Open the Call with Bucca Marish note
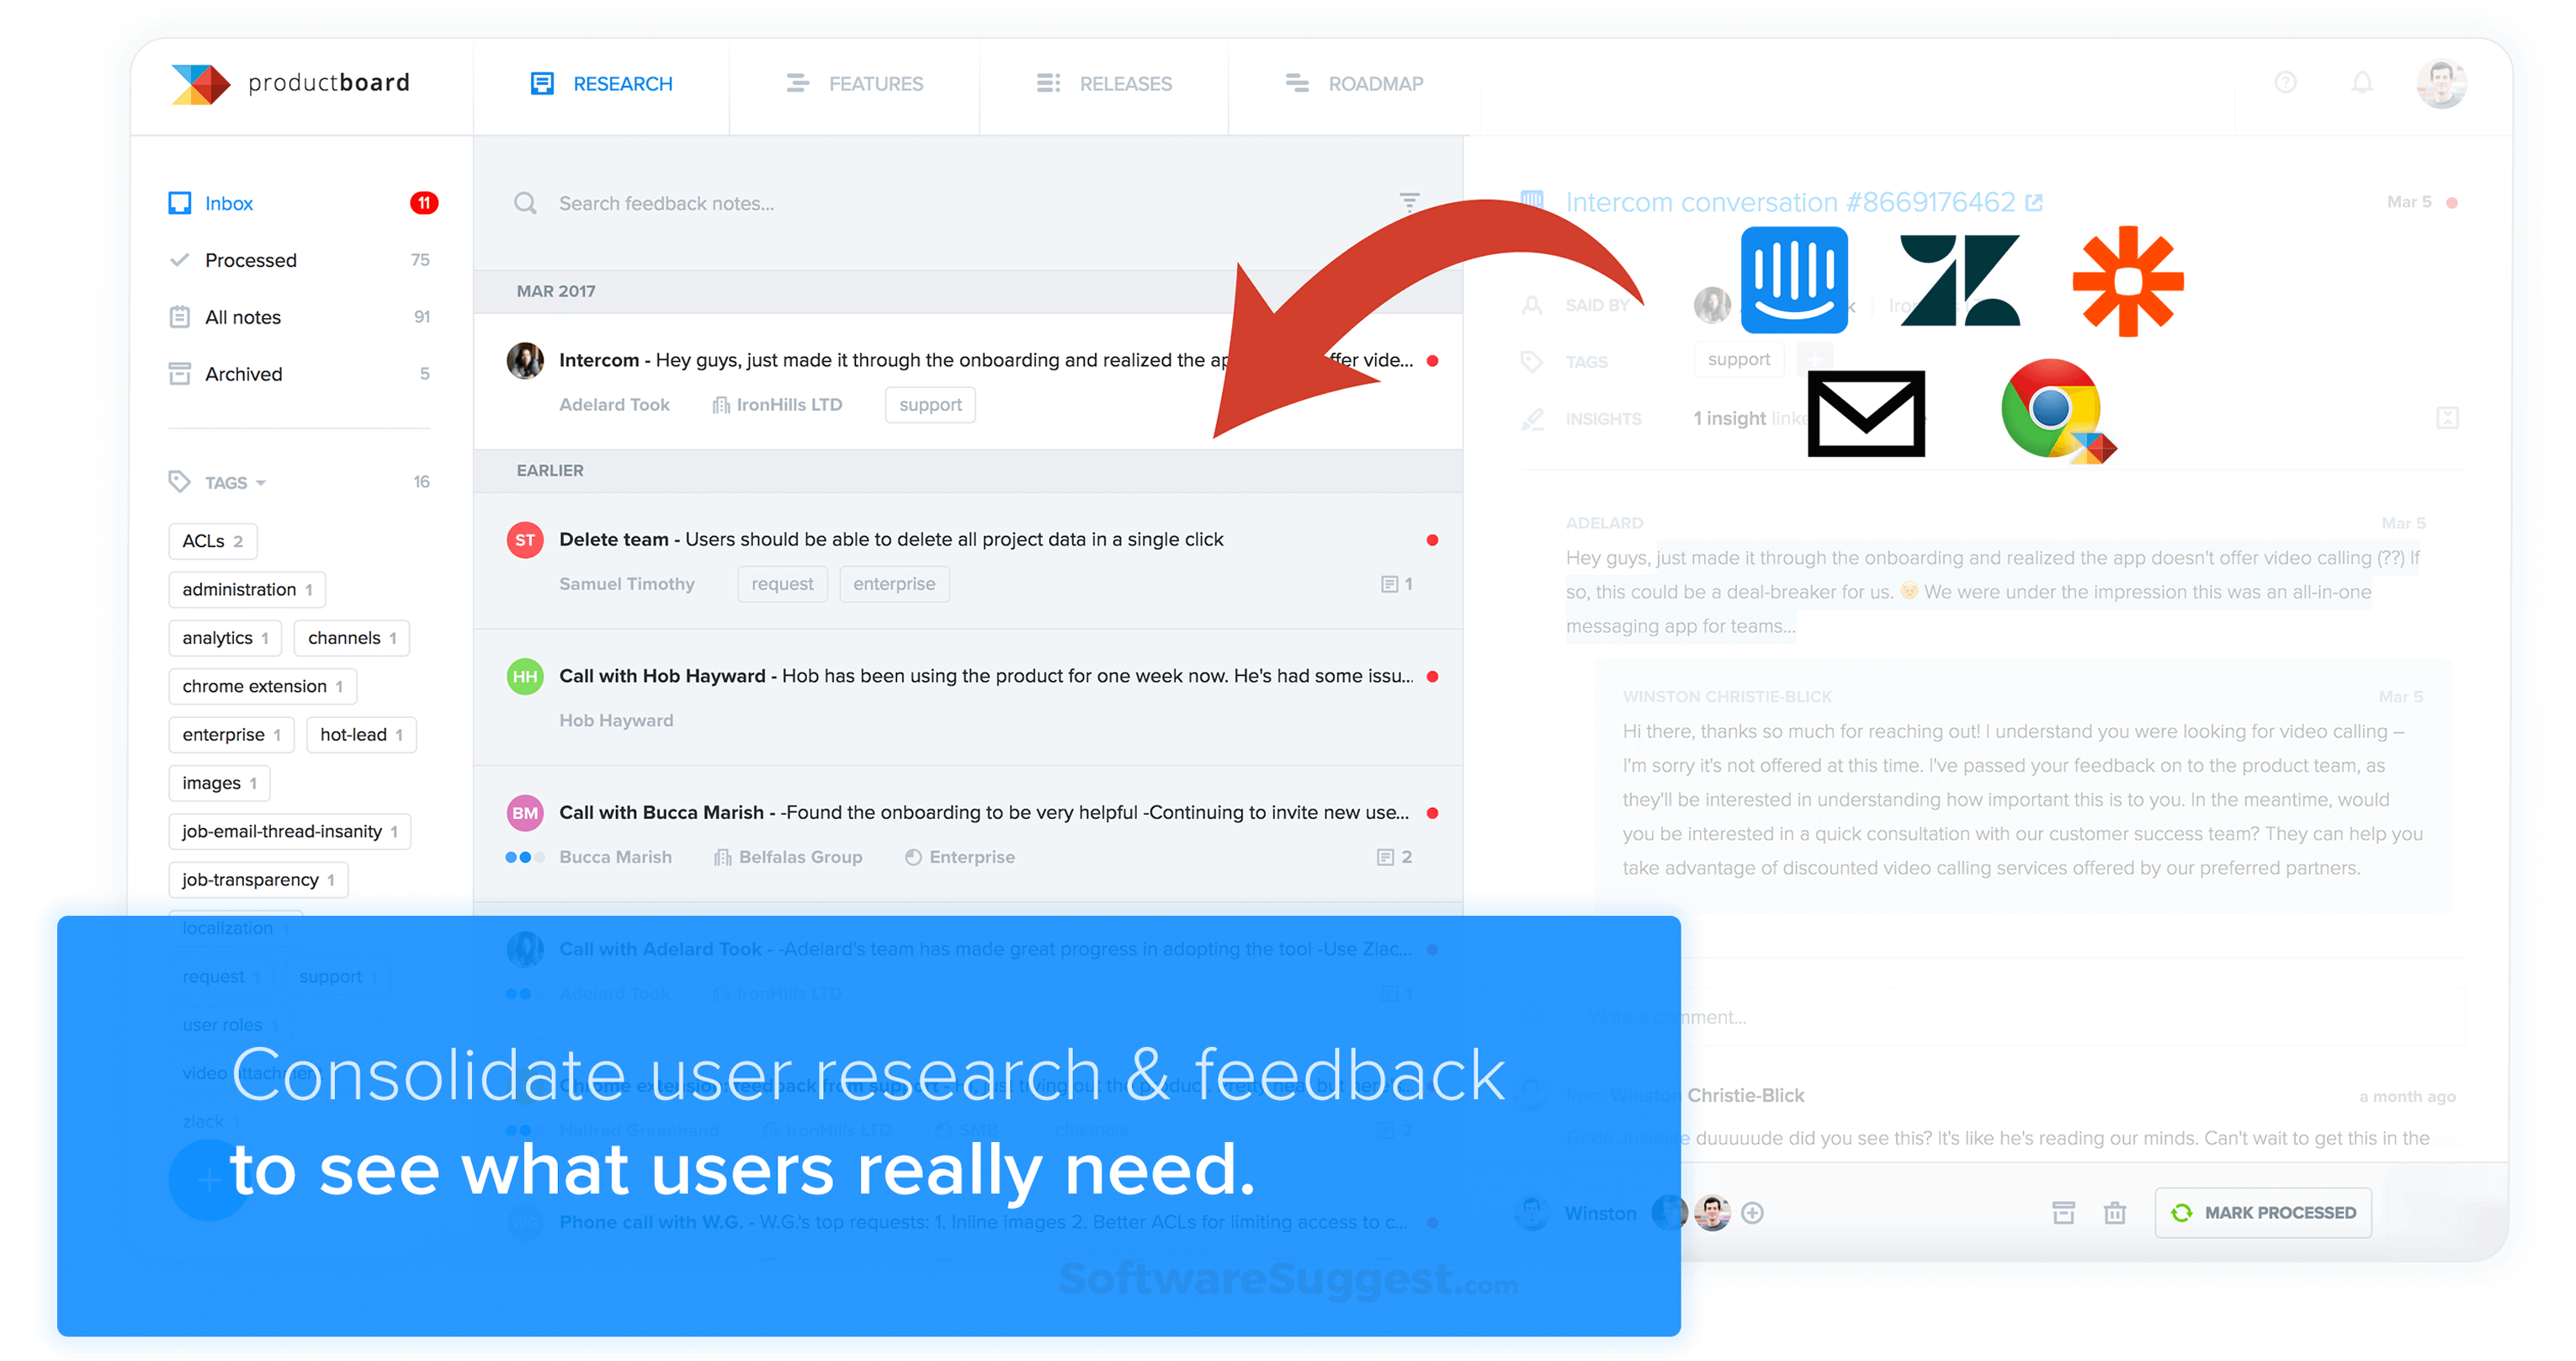2576x1361 pixels. click(968, 835)
